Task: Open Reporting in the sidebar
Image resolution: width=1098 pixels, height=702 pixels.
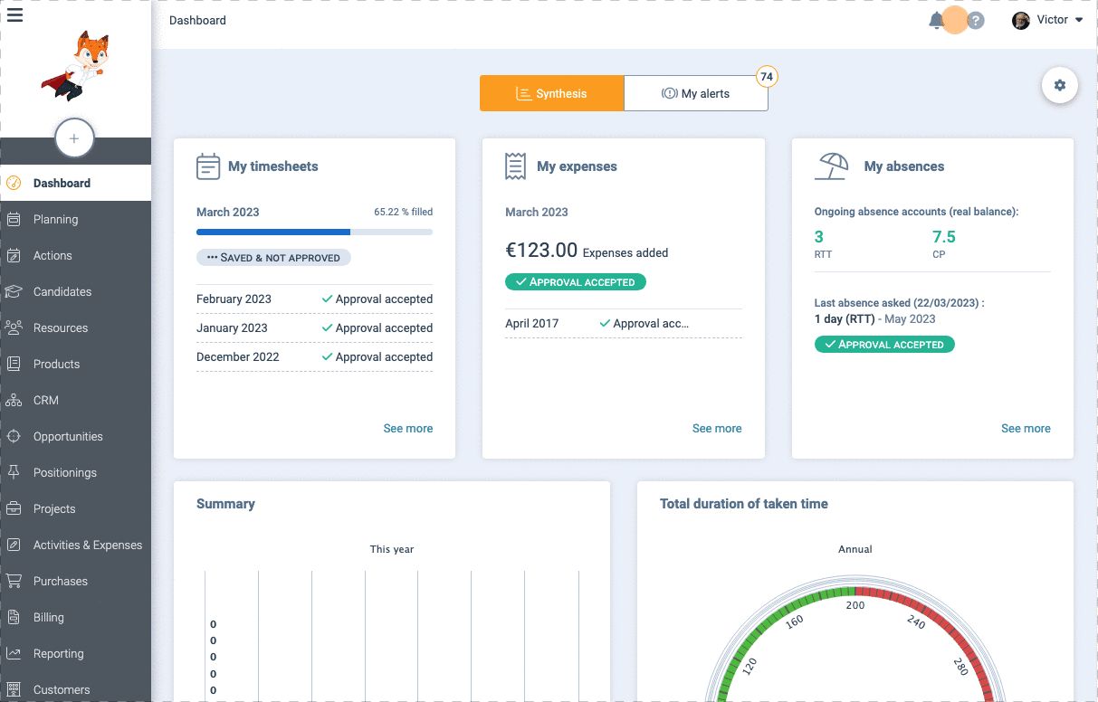Action: click(75, 653)
